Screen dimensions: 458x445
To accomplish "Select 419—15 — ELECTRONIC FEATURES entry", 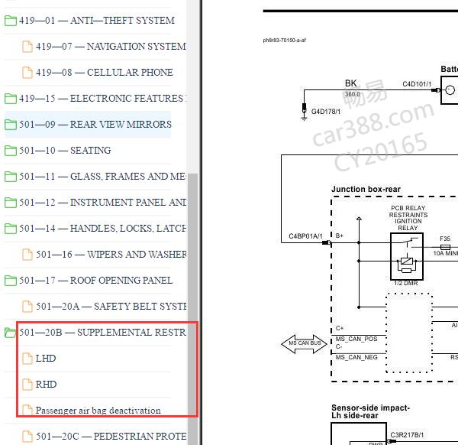I will 102,99.
